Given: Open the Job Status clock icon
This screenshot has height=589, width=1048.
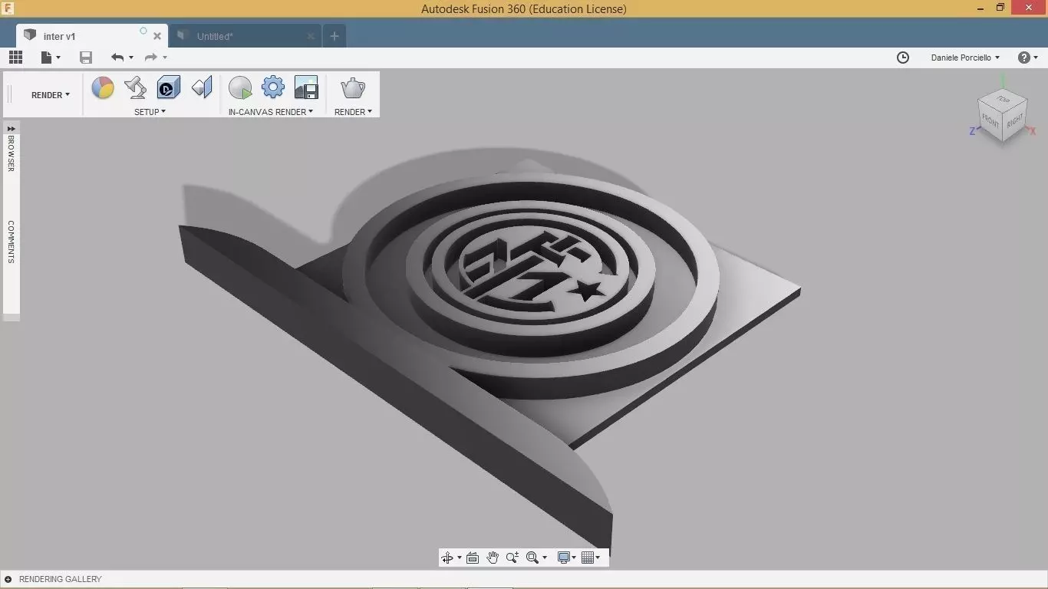Looking at the screenshot, I should pyautogui.click(x=903, y=58).
